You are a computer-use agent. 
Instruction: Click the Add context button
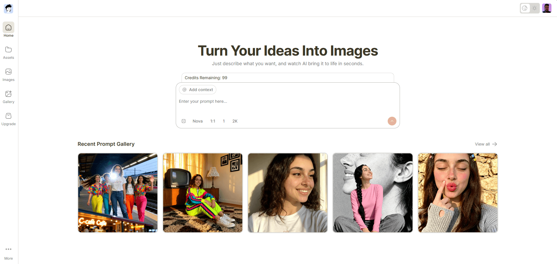click(198, 90)
